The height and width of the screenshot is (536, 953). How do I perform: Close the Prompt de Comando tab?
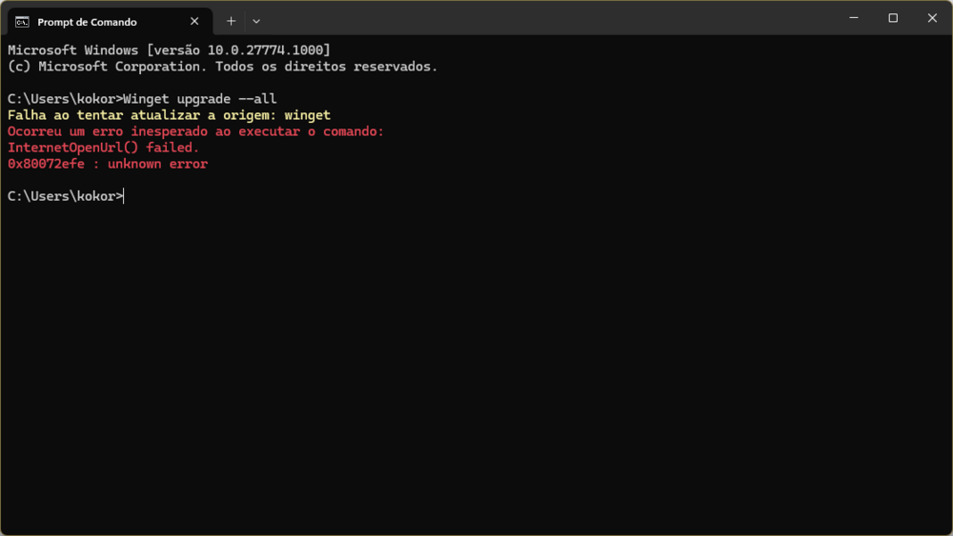[194, 21]
